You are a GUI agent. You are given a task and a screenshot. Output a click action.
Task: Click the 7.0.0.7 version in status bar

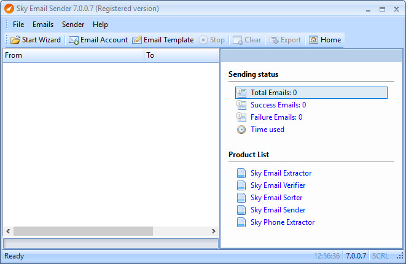click(x=356, y=256)
